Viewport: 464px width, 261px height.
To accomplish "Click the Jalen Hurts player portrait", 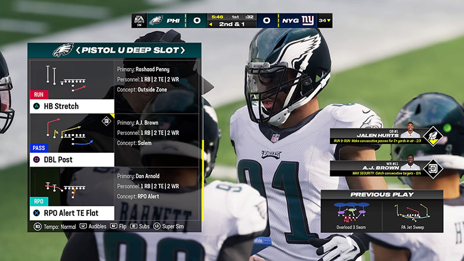I will coord(410,134).
